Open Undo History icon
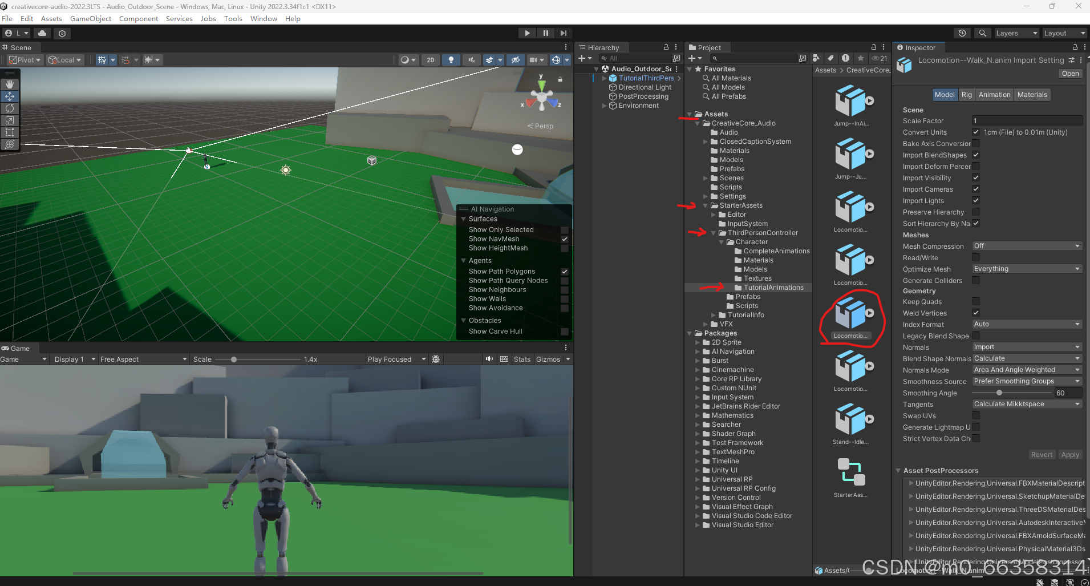The image size is (1090, 586). pos(962,33)
